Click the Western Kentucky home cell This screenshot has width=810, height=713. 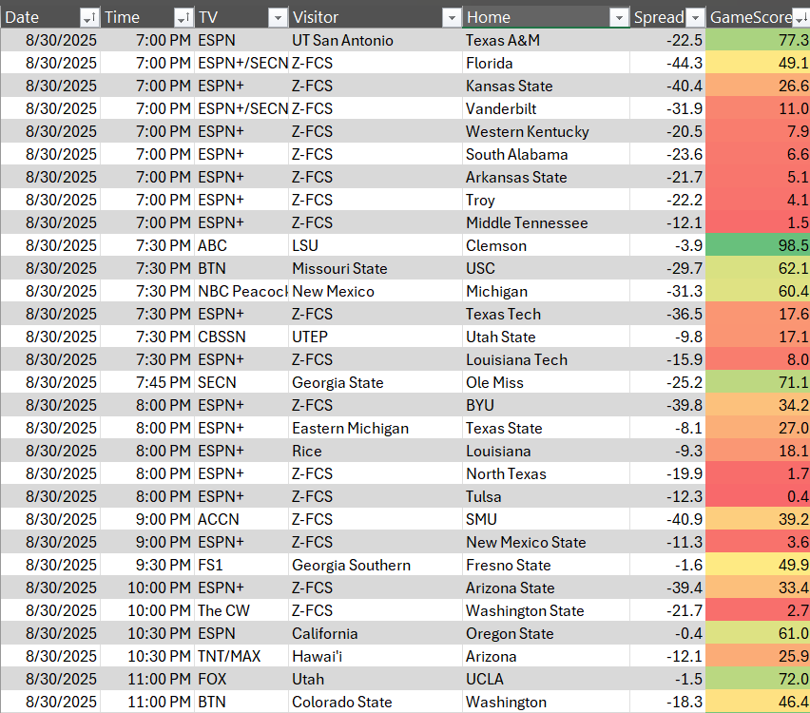[546, 131]
